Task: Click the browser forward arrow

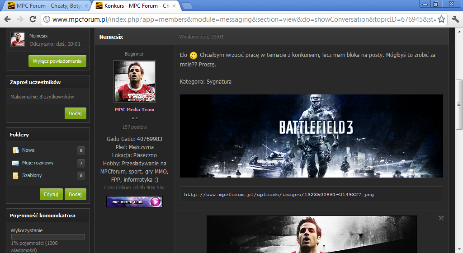Action: (x=20, y=19)
